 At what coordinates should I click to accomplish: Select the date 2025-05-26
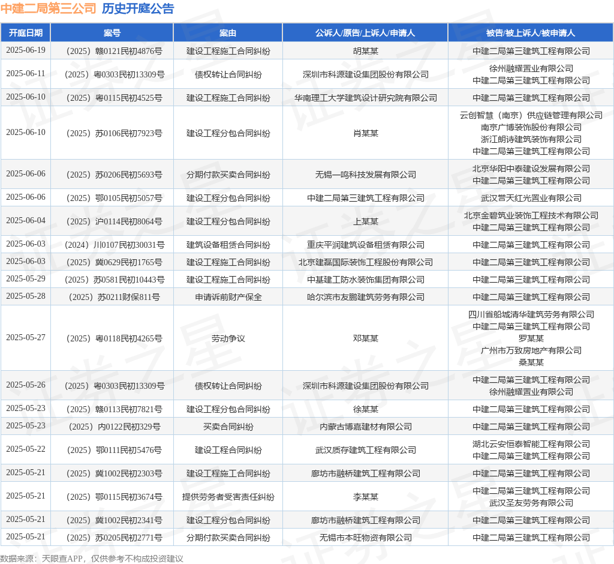(26, 385)
